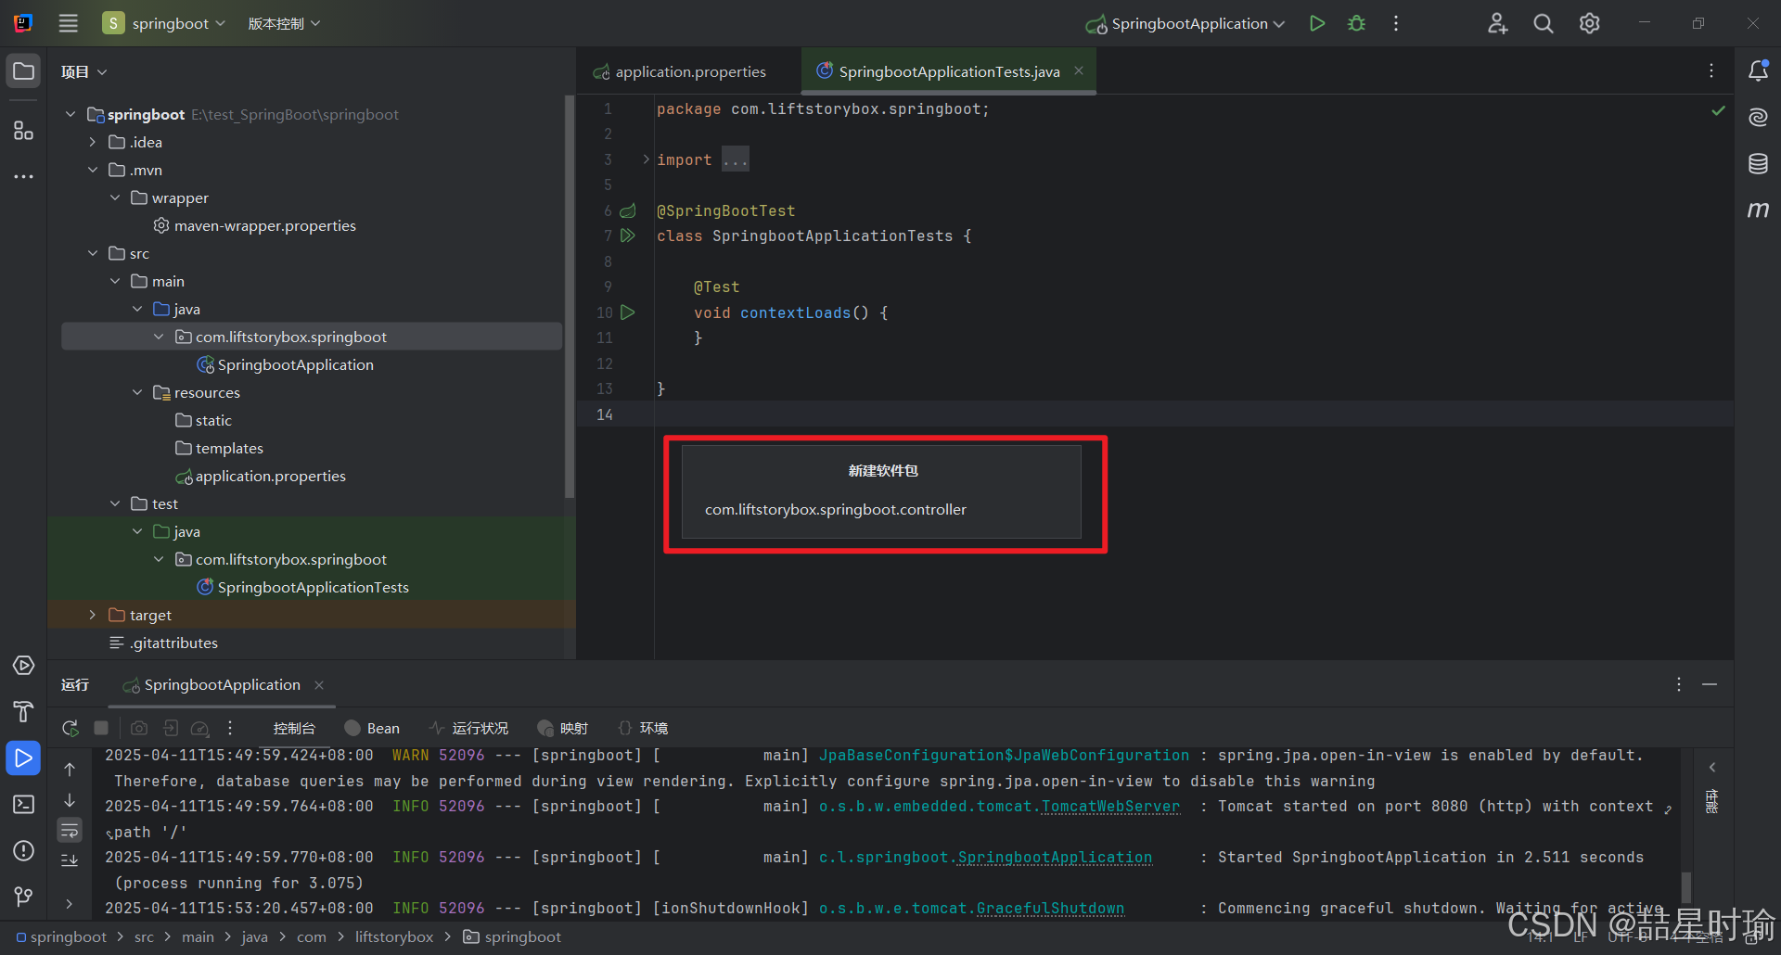Toggle the Project tool window folder icon
This screenshot has height=955, width=1781.
(x=24, y=71)
